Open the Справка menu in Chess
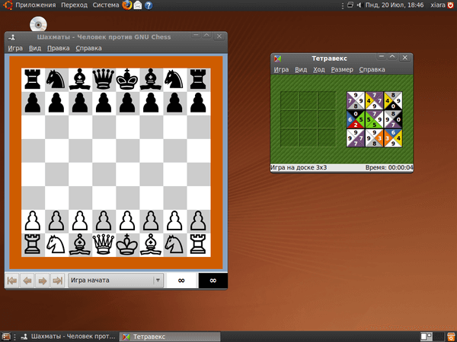The image size is (457, 342). 88,49
